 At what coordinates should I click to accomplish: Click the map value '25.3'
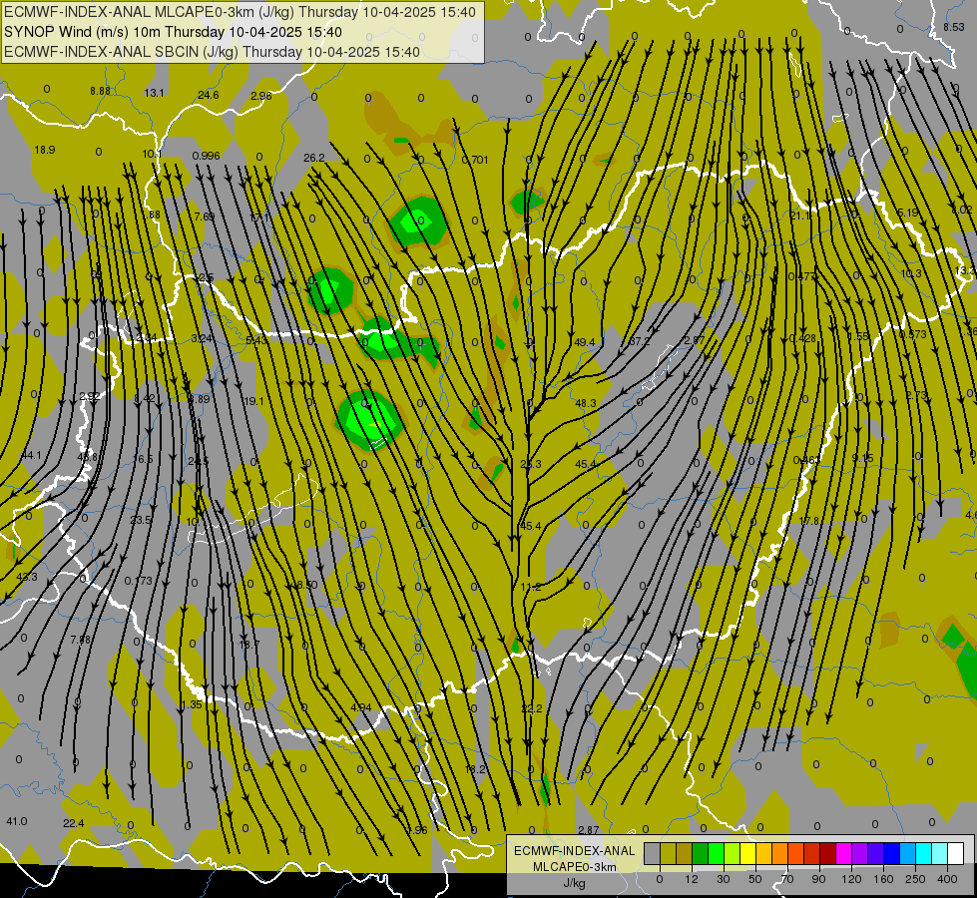coord(531,464)
